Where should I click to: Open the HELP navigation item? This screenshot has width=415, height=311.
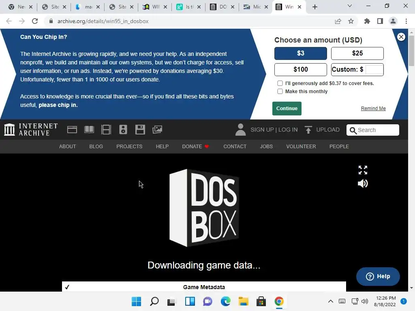pyautogui.click(x=162, y=147)
